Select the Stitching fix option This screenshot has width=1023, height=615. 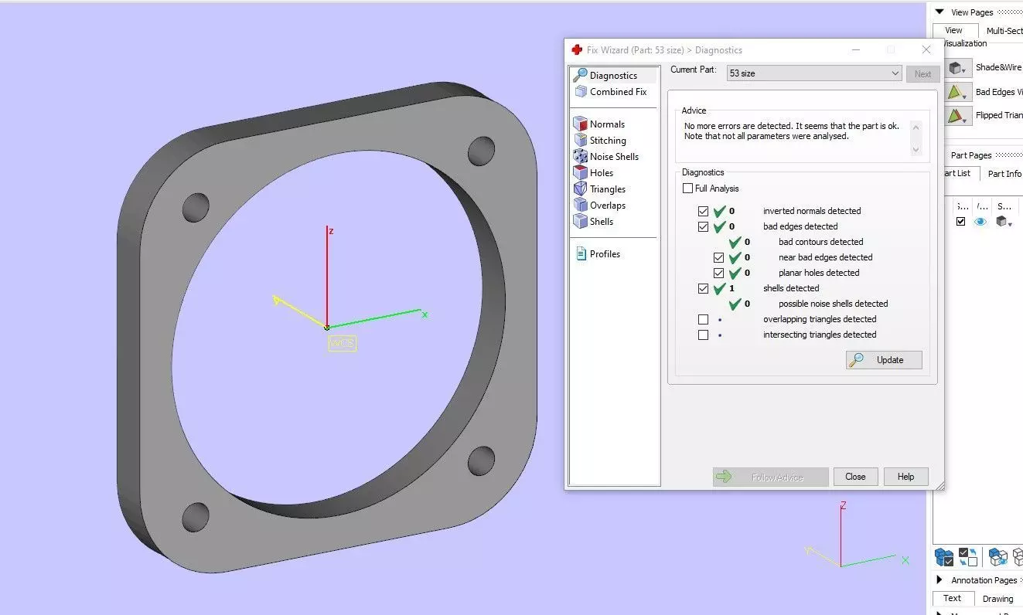tap(600, 140)
